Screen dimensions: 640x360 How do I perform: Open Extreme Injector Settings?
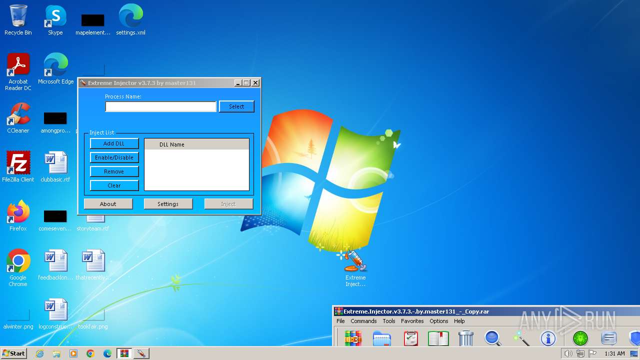click(x=168, y=204)
